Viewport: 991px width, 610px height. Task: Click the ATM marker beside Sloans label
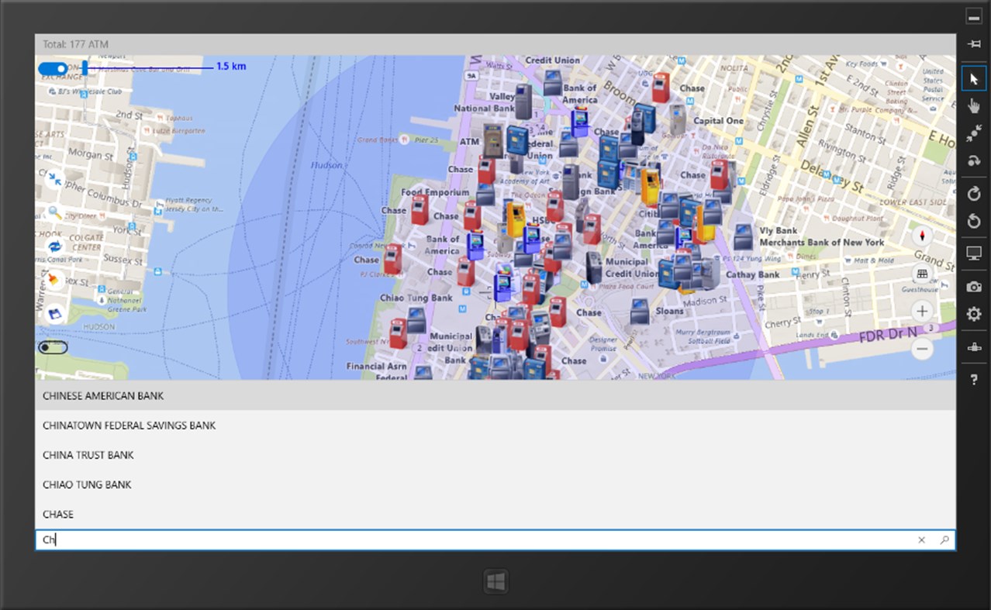point(640,311)
